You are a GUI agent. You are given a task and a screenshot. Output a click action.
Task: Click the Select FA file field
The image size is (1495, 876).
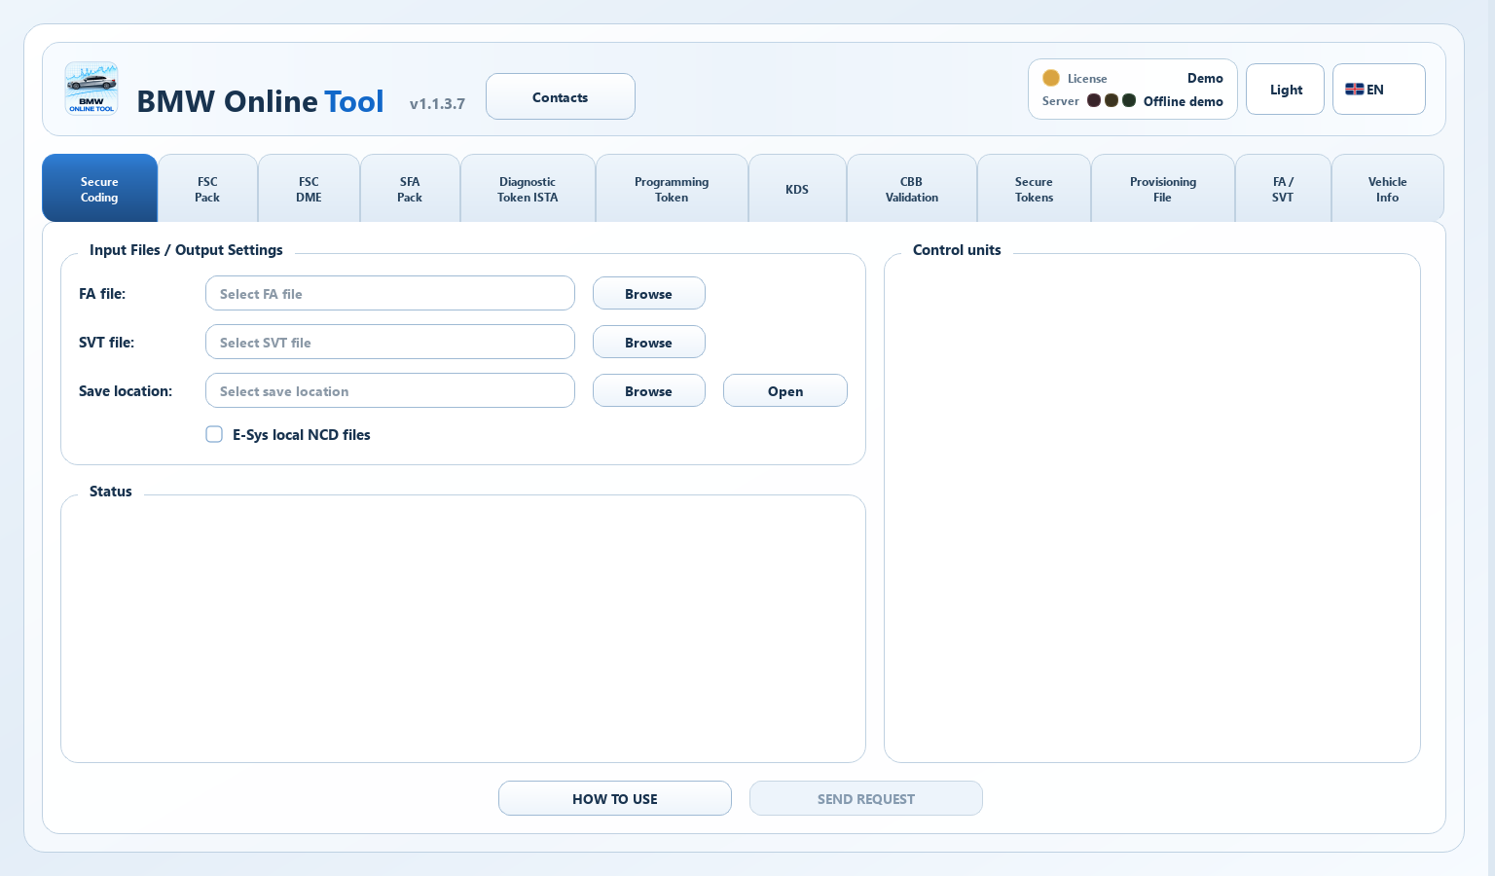tap(390, 293)
